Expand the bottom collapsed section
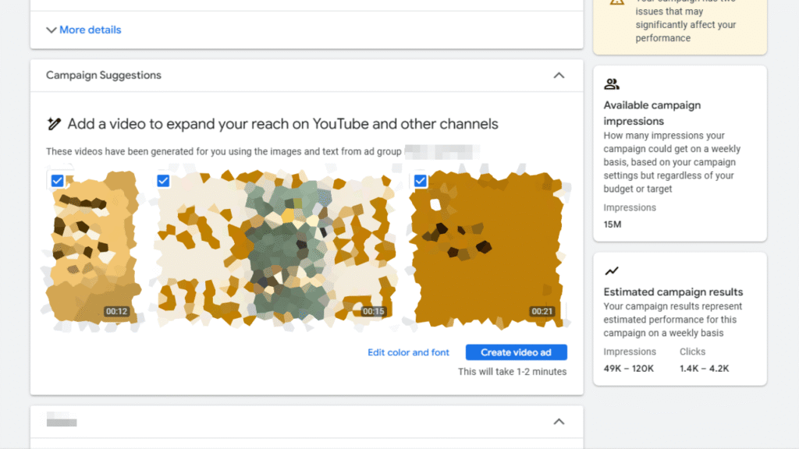This screenshot has height=449, width=799. click(x=559, y=421)
